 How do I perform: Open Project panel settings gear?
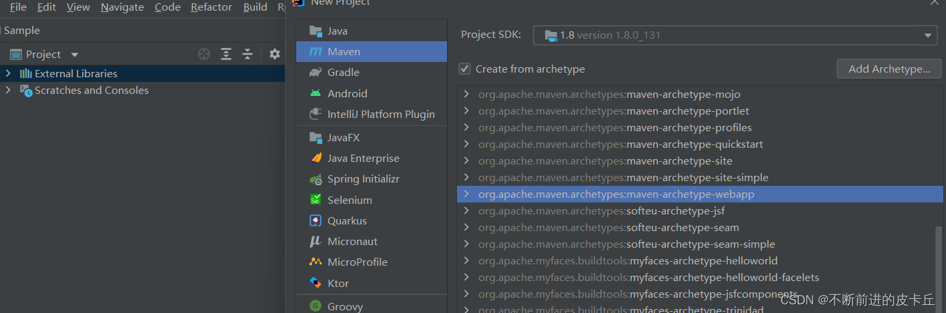(x=275, y=54)
